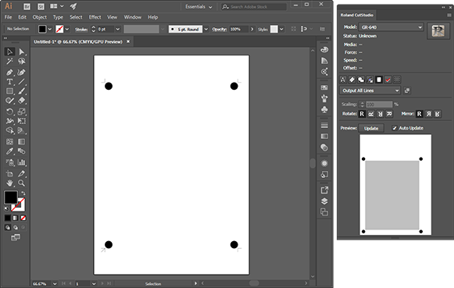The width and height of the screenshot is (454, 288).
Task: Expand the Style dropdown arrow
Action: tap(281, 29)
